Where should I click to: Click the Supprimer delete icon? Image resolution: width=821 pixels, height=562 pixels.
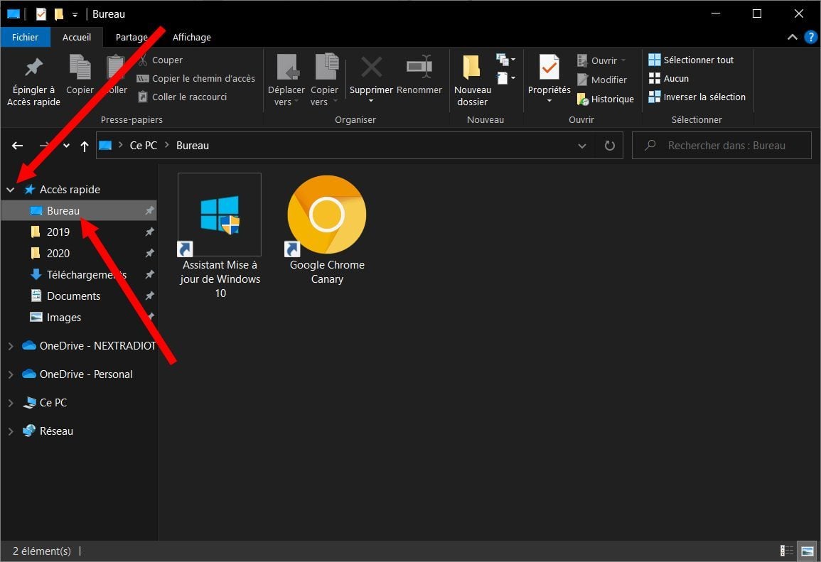pos(371,69)
